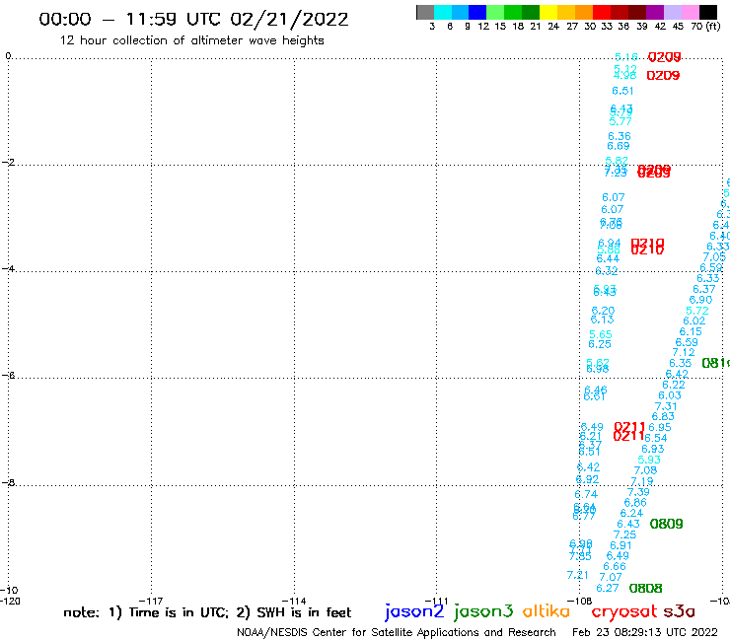
Task: Click the 24 label under the color legend
Action: [553, 27]
